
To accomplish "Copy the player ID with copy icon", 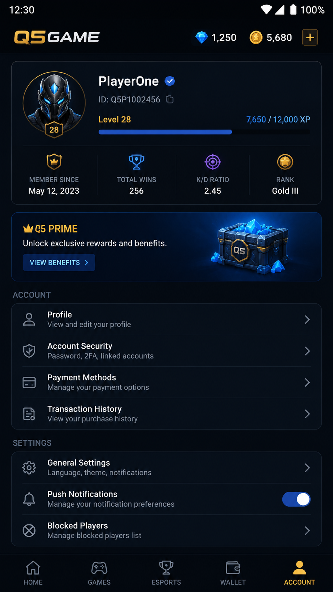I will coord(170,99).
